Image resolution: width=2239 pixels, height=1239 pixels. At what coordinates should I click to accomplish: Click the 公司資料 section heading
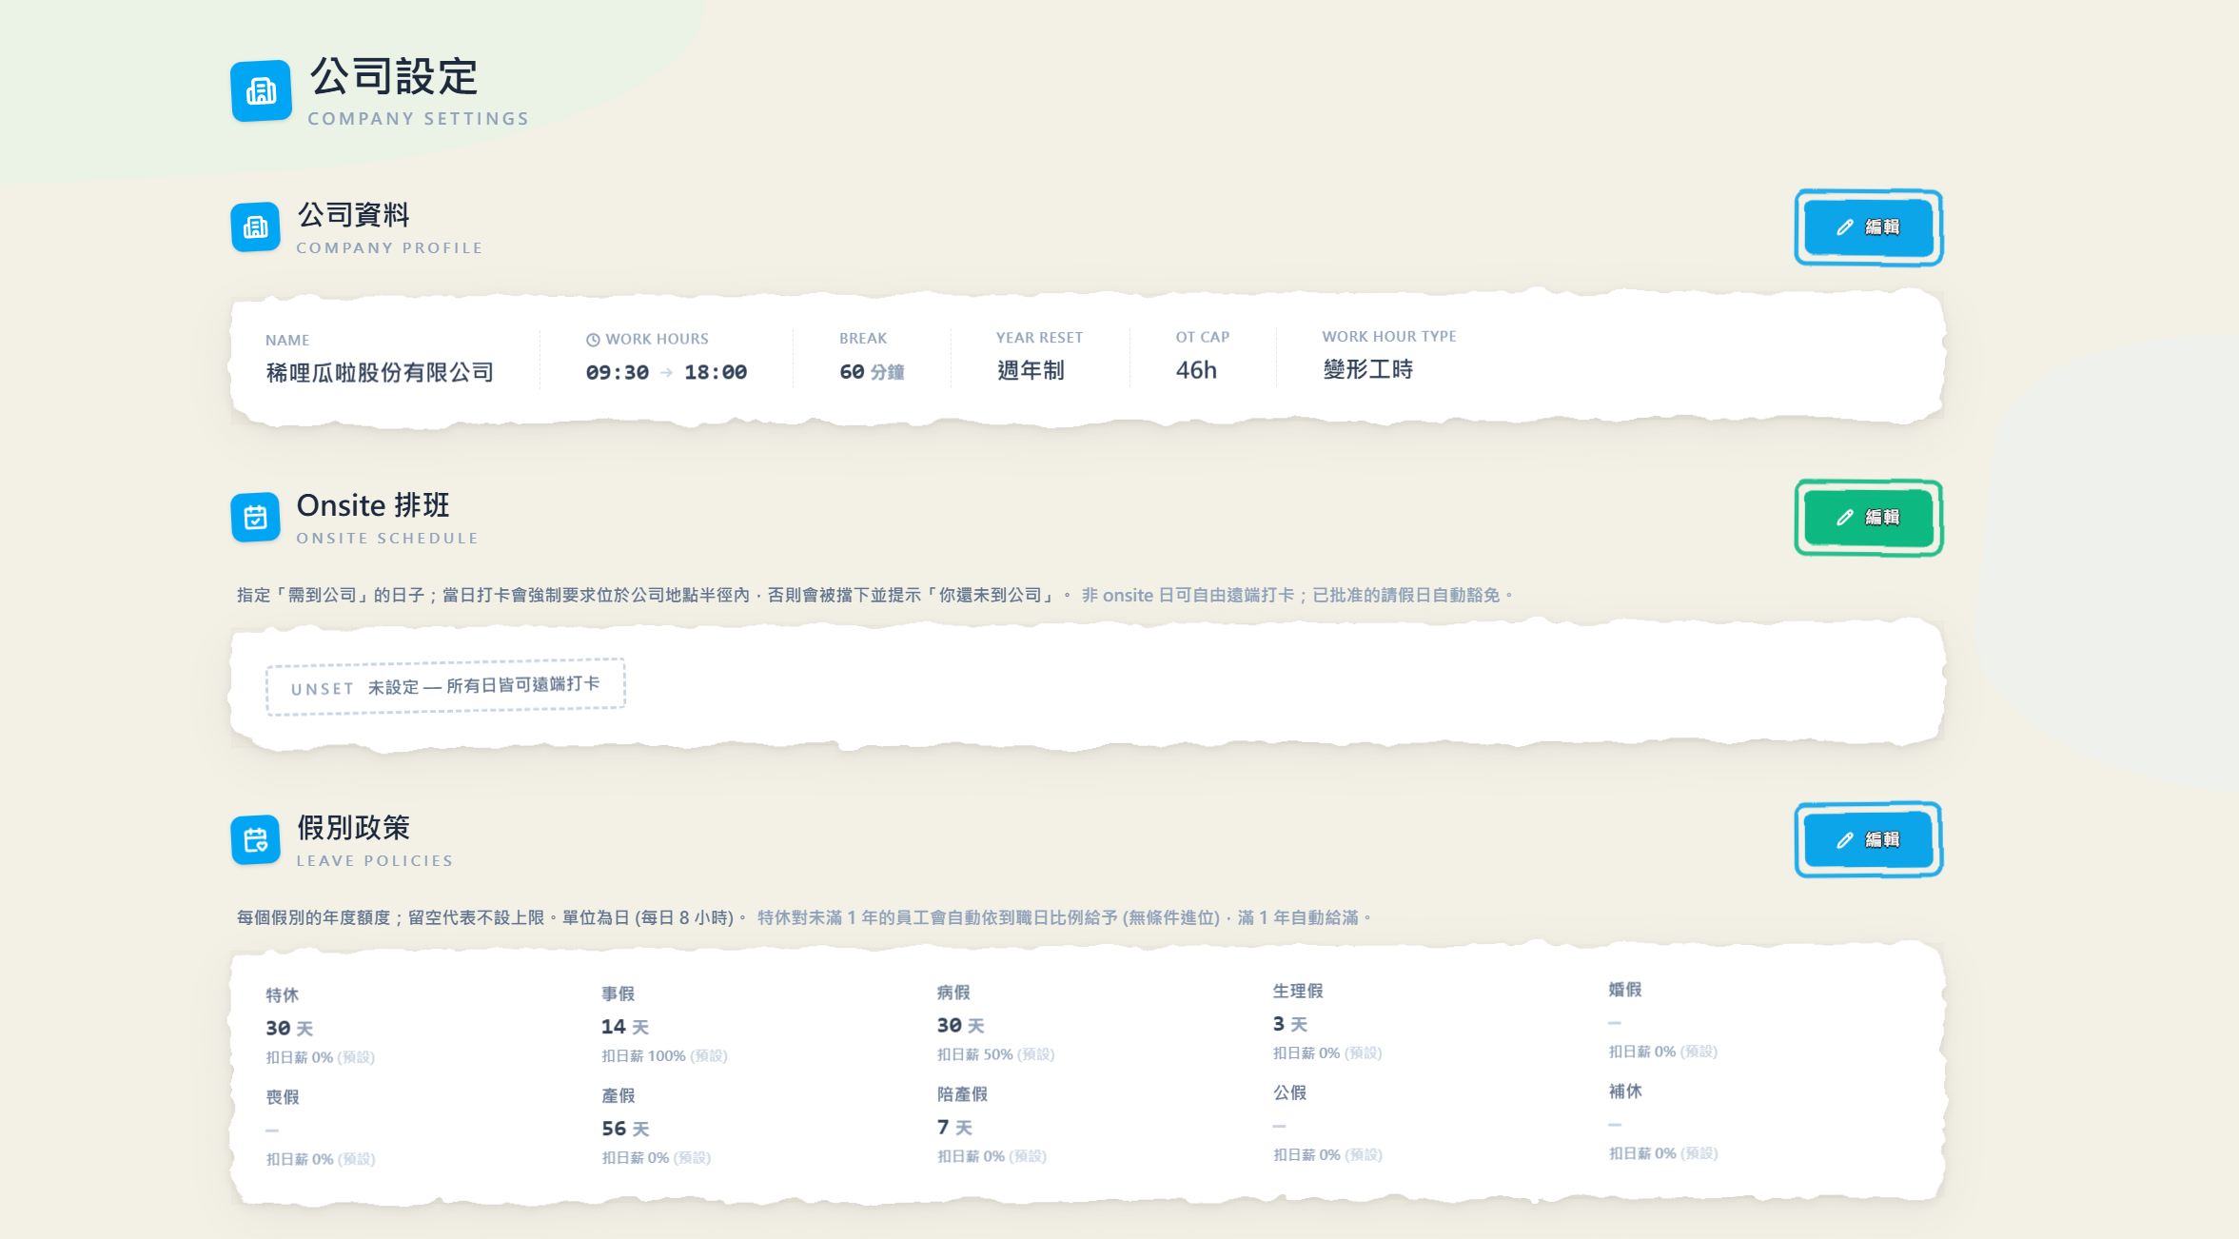tap(353, 215)
